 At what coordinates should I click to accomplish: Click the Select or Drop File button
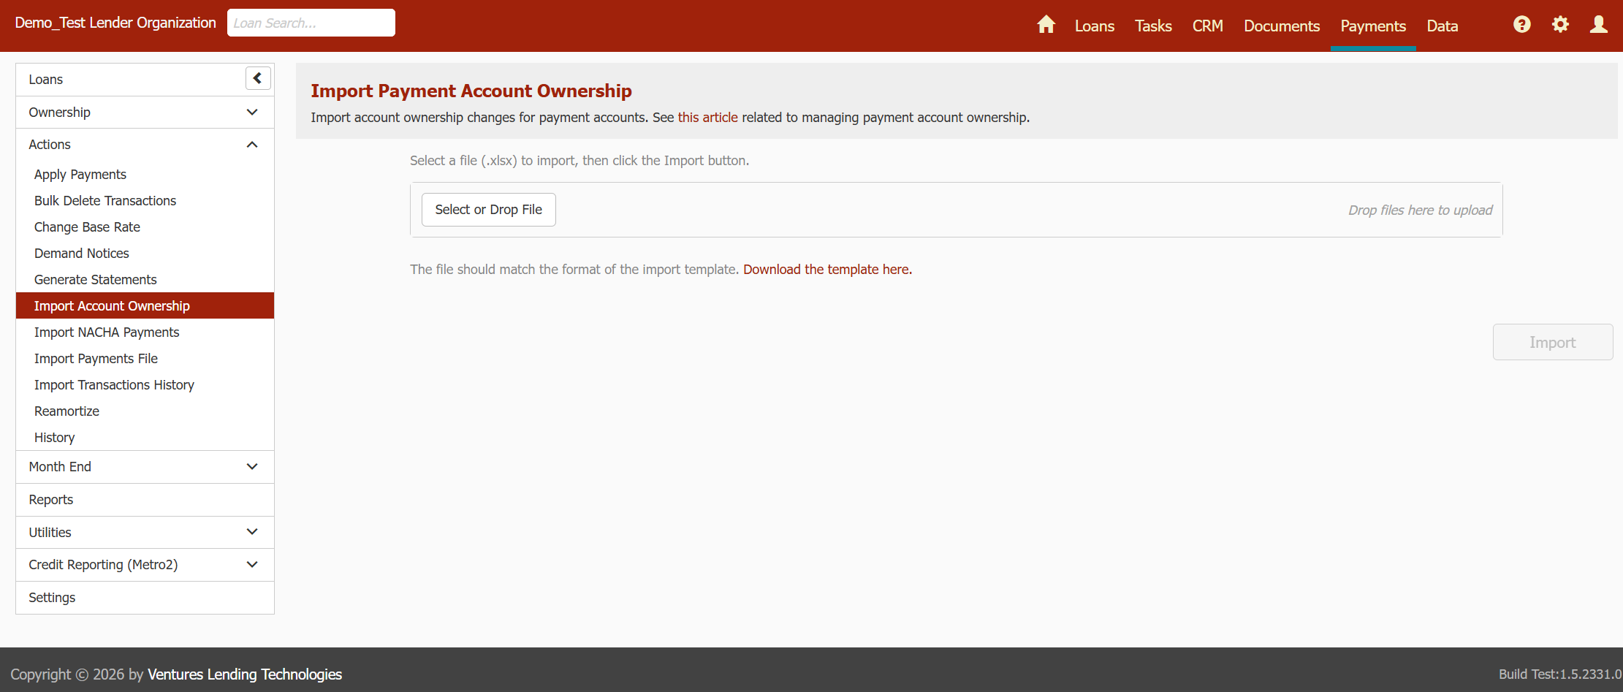click(x=488, y=210)
